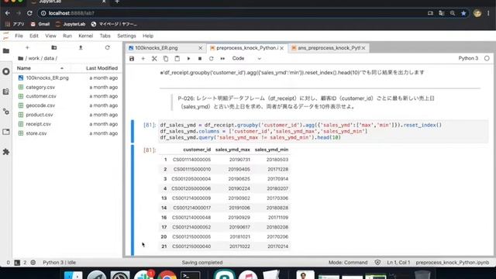Go back in Chrome browser
Screen dimensions: 496x279
point(8,13)
